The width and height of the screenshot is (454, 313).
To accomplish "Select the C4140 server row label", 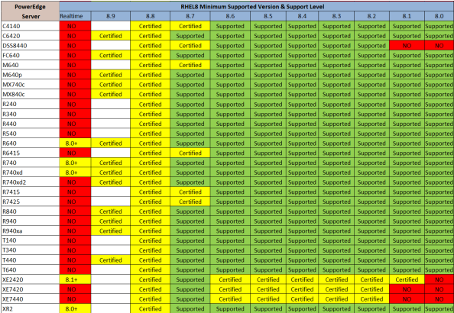I will tap(30, 26).
